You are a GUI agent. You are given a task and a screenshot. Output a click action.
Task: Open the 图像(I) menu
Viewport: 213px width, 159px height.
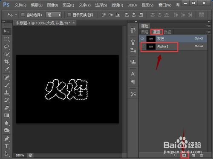[52, 5]
